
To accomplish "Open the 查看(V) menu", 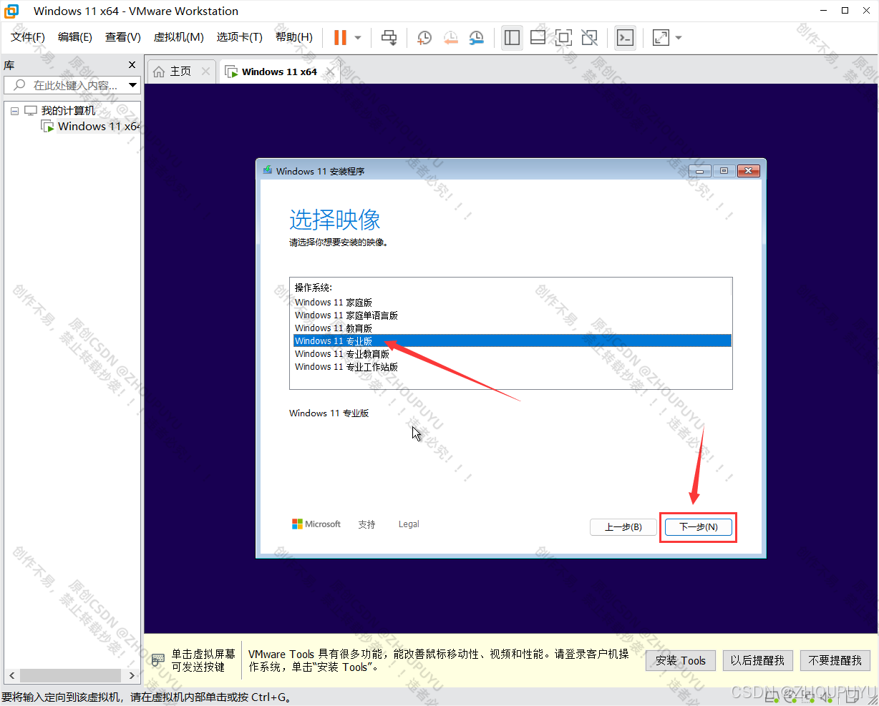I will click(x=123, y=37).
